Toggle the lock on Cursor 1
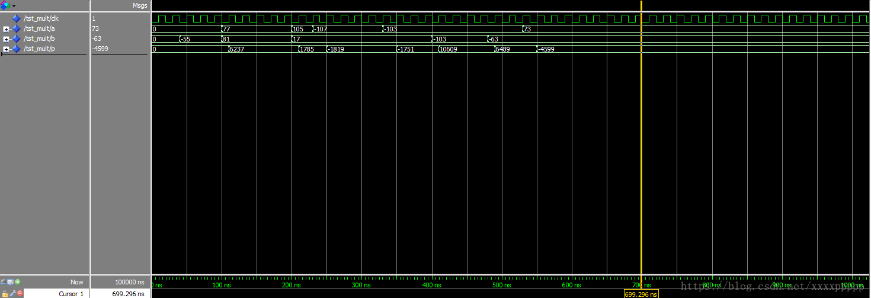Image resolution: width=871 pixels, height=298 pixels. click(5, 294)
